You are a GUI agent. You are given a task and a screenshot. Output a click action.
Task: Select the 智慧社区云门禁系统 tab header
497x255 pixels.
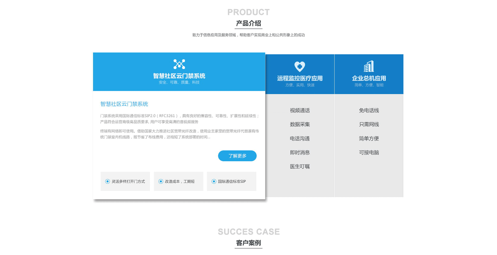(179, 72)
